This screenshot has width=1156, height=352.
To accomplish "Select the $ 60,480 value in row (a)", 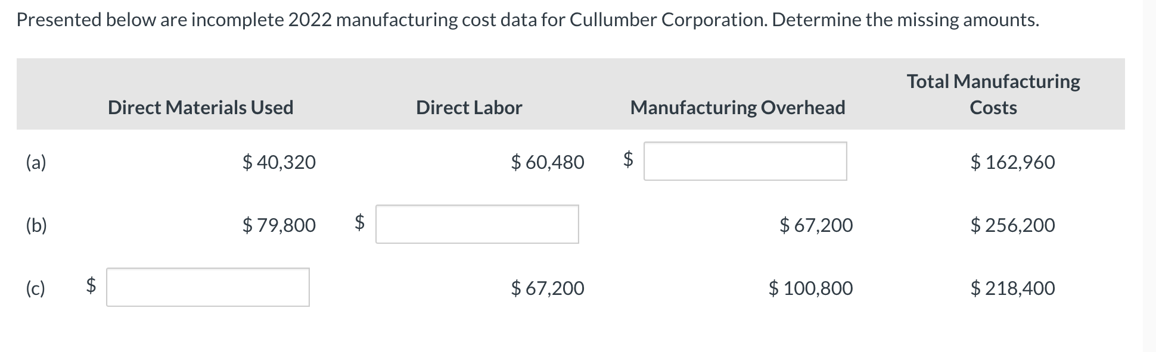I will pos(546,161).
